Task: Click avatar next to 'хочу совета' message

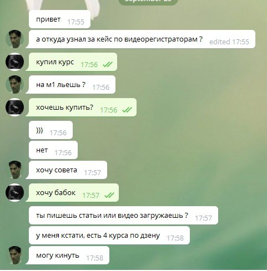Action: pos(14,170)
